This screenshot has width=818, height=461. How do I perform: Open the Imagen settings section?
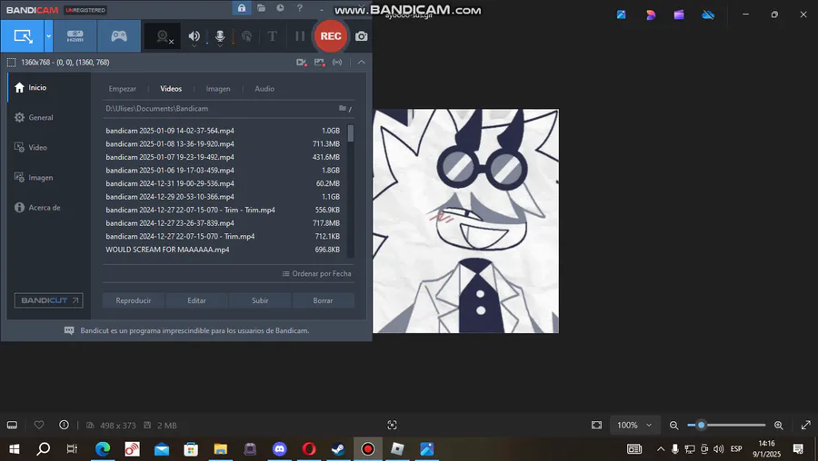(x=50, y=178)
